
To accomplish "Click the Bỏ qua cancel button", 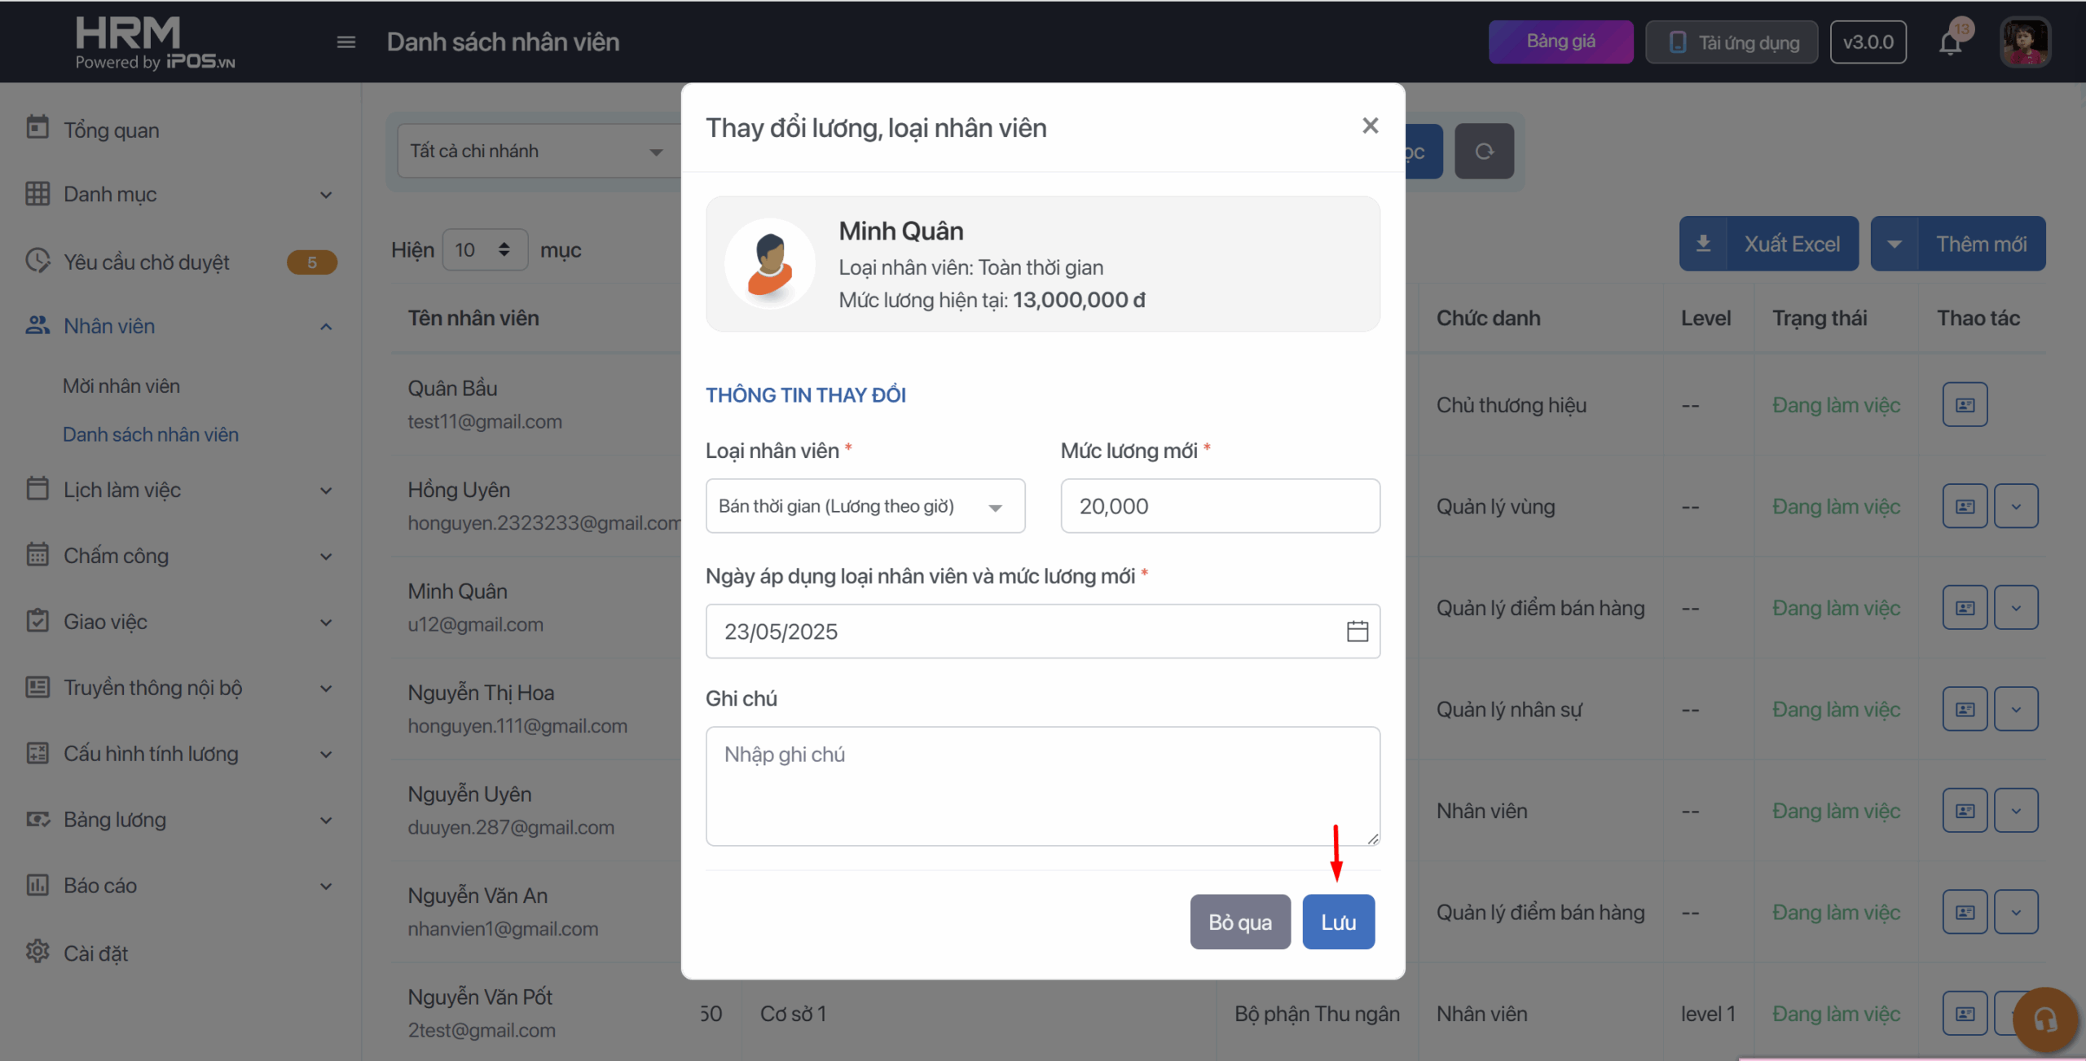I will point(1239,922).
